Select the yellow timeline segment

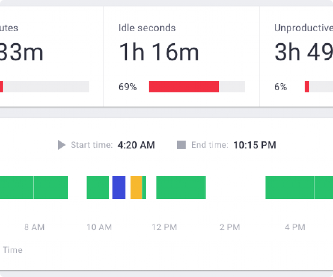point(137,187)
